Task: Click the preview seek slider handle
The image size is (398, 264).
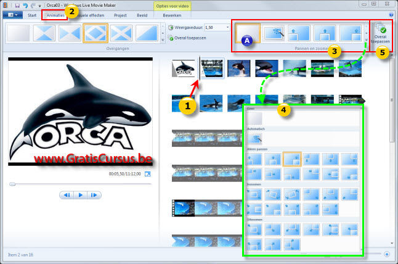Action: 12,184
